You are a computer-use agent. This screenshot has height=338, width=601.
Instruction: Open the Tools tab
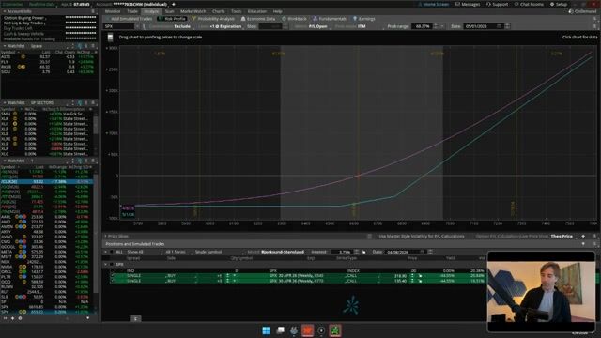coord(236,11)
